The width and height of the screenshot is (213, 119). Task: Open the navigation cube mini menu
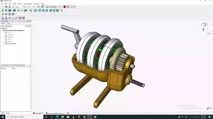(x=209, y=34)
